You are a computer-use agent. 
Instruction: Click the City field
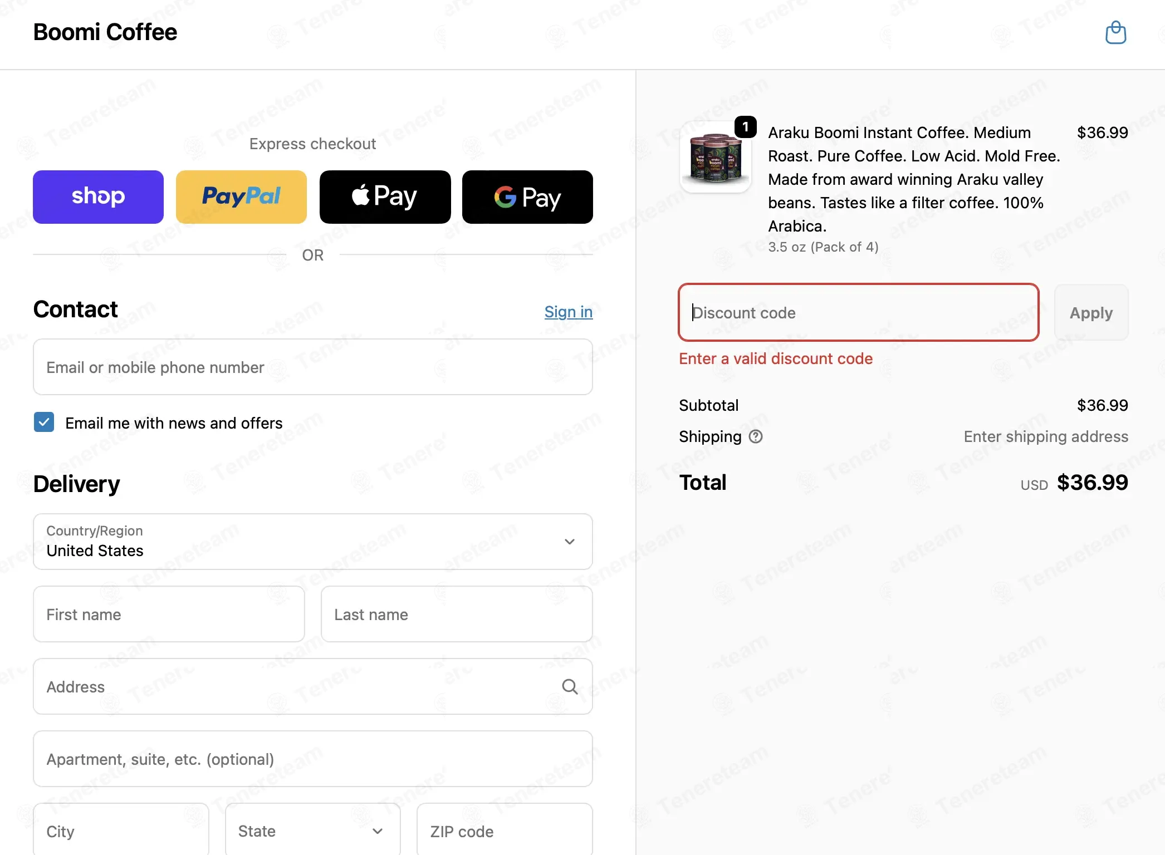[121, 829]
